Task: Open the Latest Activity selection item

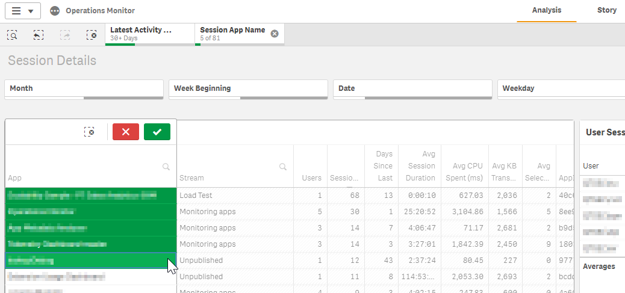Action: tap(150, 34)
